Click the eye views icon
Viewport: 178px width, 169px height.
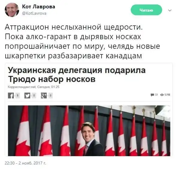coord(162,95)
